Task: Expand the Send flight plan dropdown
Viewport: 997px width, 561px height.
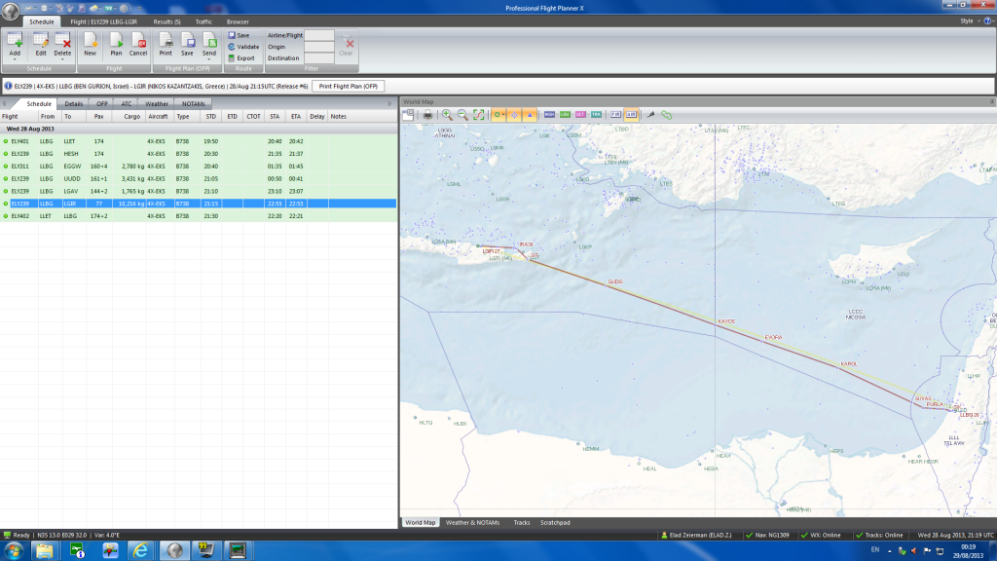Action: [x=209, y=60]
